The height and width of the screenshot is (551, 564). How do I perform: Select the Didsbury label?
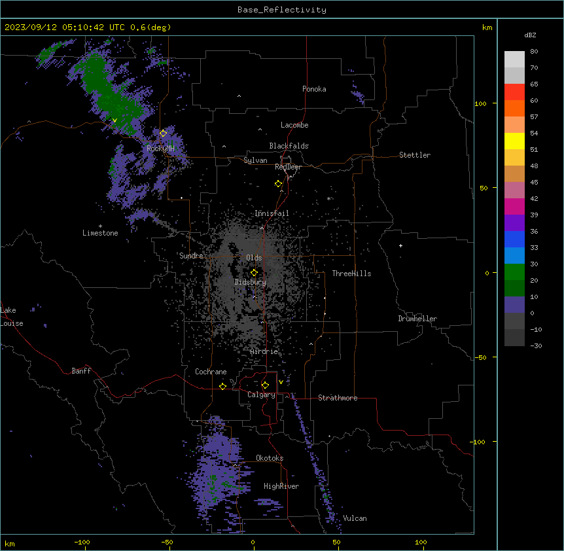click(x=251, y=282)
